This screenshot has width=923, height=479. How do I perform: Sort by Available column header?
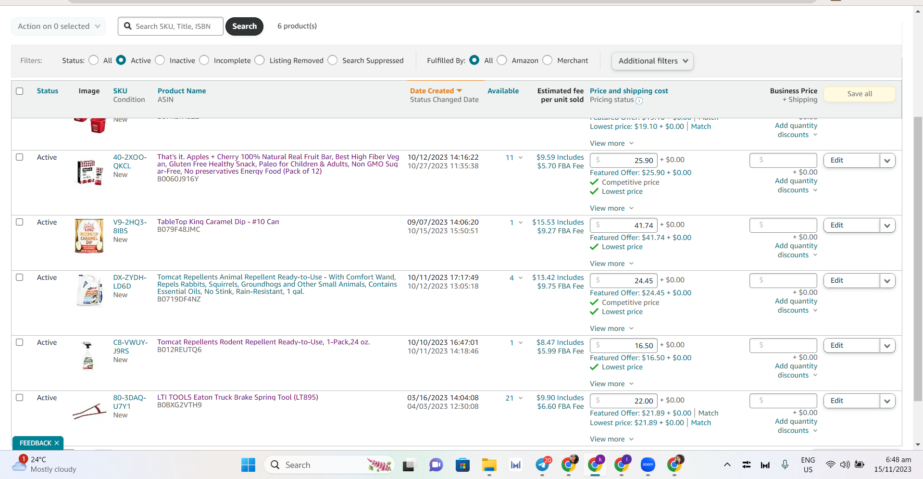coord(503,91)
